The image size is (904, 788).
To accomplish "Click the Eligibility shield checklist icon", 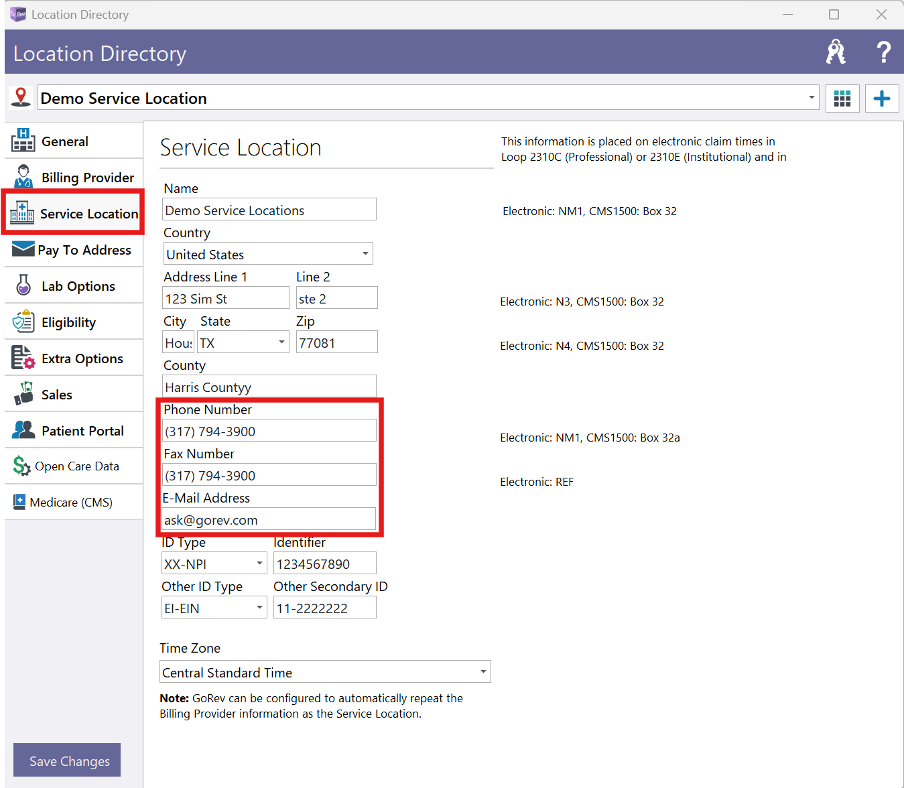I will point(23,322).
